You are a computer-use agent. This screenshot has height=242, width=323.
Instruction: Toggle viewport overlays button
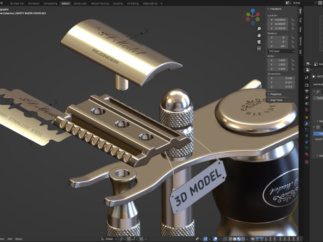pyautogui.click(x=215, y=239)
